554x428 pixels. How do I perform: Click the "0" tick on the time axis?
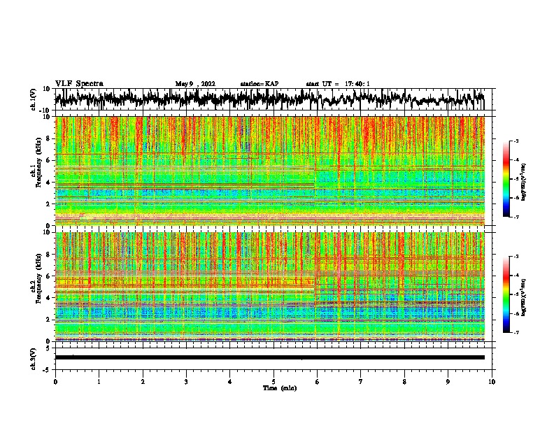[x=55, y=382]
